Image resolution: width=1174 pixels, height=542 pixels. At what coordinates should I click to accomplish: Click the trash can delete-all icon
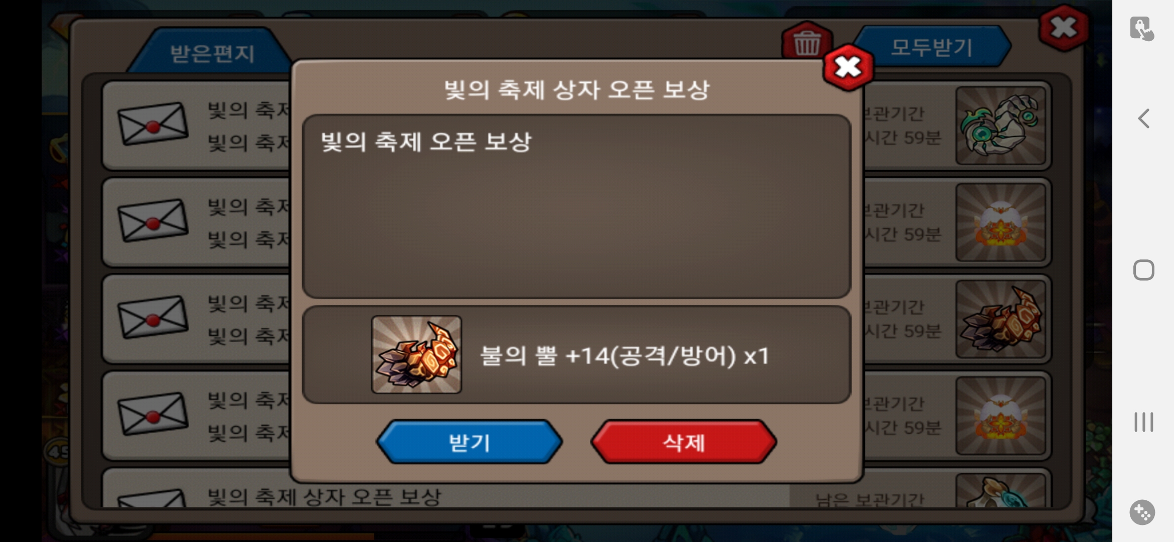[x=807, y=43]
